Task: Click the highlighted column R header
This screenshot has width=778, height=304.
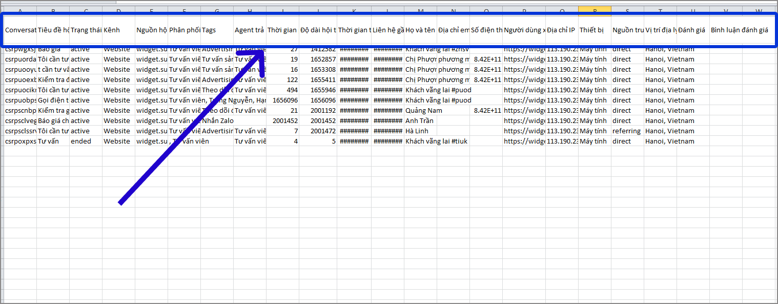Action: (595, 10)
